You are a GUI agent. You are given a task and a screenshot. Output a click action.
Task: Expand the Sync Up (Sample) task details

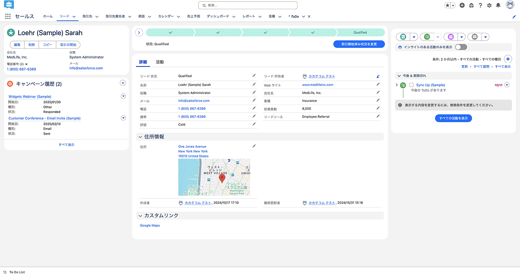[x=397, y=85]
